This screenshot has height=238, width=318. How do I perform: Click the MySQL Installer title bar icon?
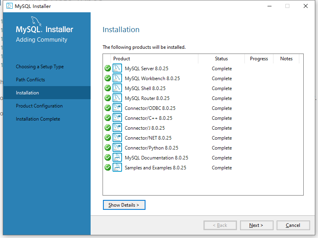point(9,6)
